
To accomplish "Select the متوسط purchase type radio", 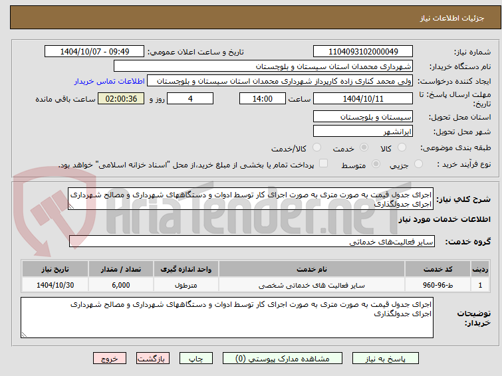I will pyautogui.click(x=376, y=164).
